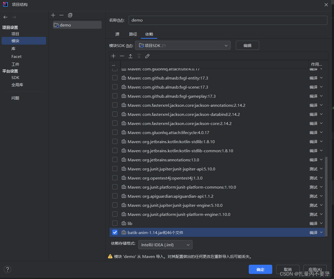The height and width of the screenshot is (279, 334).
Task: Click the demo module folder icon
Action: [56, 25]
